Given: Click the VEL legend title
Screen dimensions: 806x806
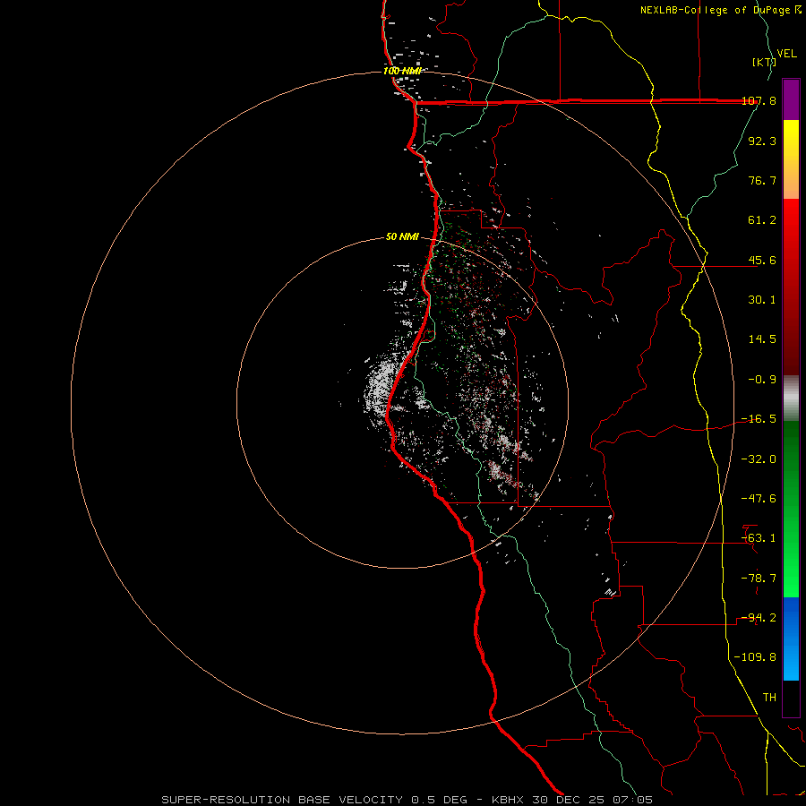Looking at the screenshot, I should point(786,54).
